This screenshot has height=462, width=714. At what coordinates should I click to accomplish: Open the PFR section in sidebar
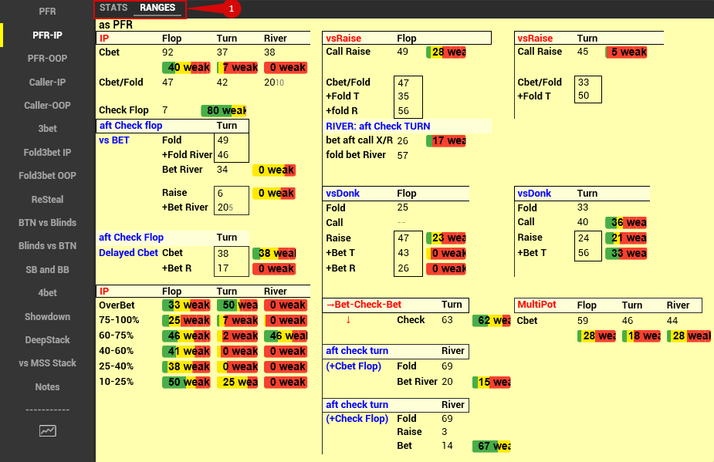tap(47, 11)
